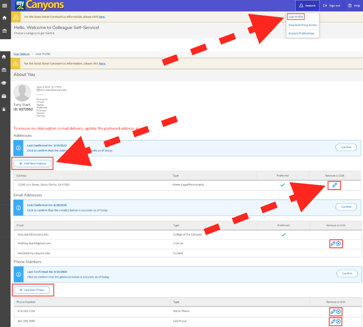Edit the 12345 Iron Street address with pencil icon
This screenshot has width=363, height=327.
334,185
